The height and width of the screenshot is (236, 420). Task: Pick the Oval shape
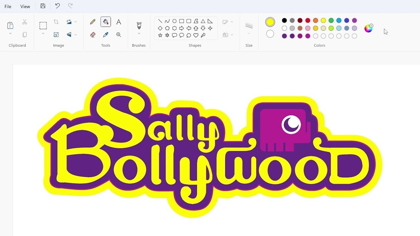pos(175,21)
